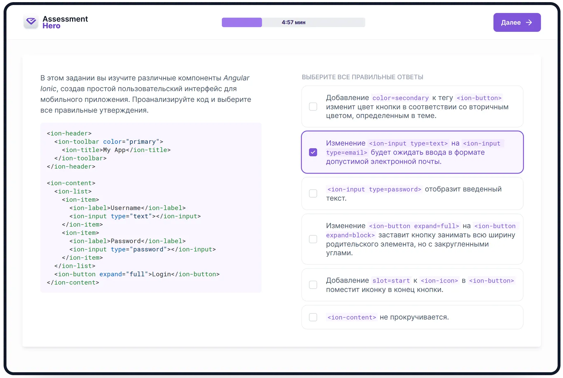563x378 pixels.
Task: Enable the expand=block answer checkbox
Action: click(313, 239)
